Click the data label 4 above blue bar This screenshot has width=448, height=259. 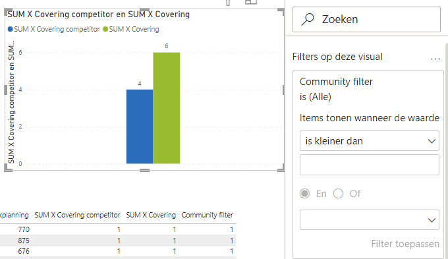click(140, 84)
